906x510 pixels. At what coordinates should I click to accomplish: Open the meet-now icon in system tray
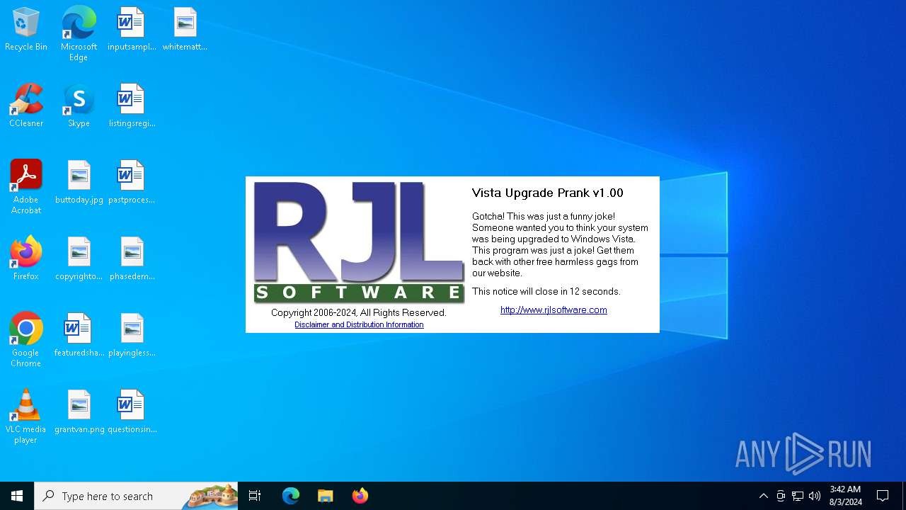tap(781, 496)
